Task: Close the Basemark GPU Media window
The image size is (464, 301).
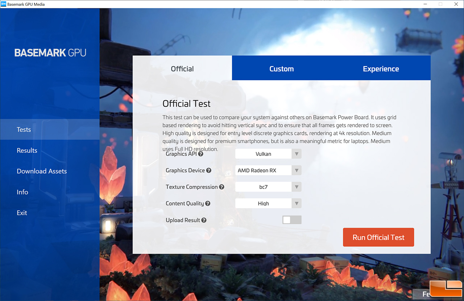Action: click(456, 4)
